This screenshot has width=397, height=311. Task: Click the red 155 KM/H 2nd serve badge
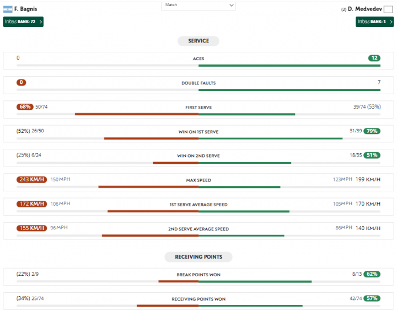click(32, 228)
